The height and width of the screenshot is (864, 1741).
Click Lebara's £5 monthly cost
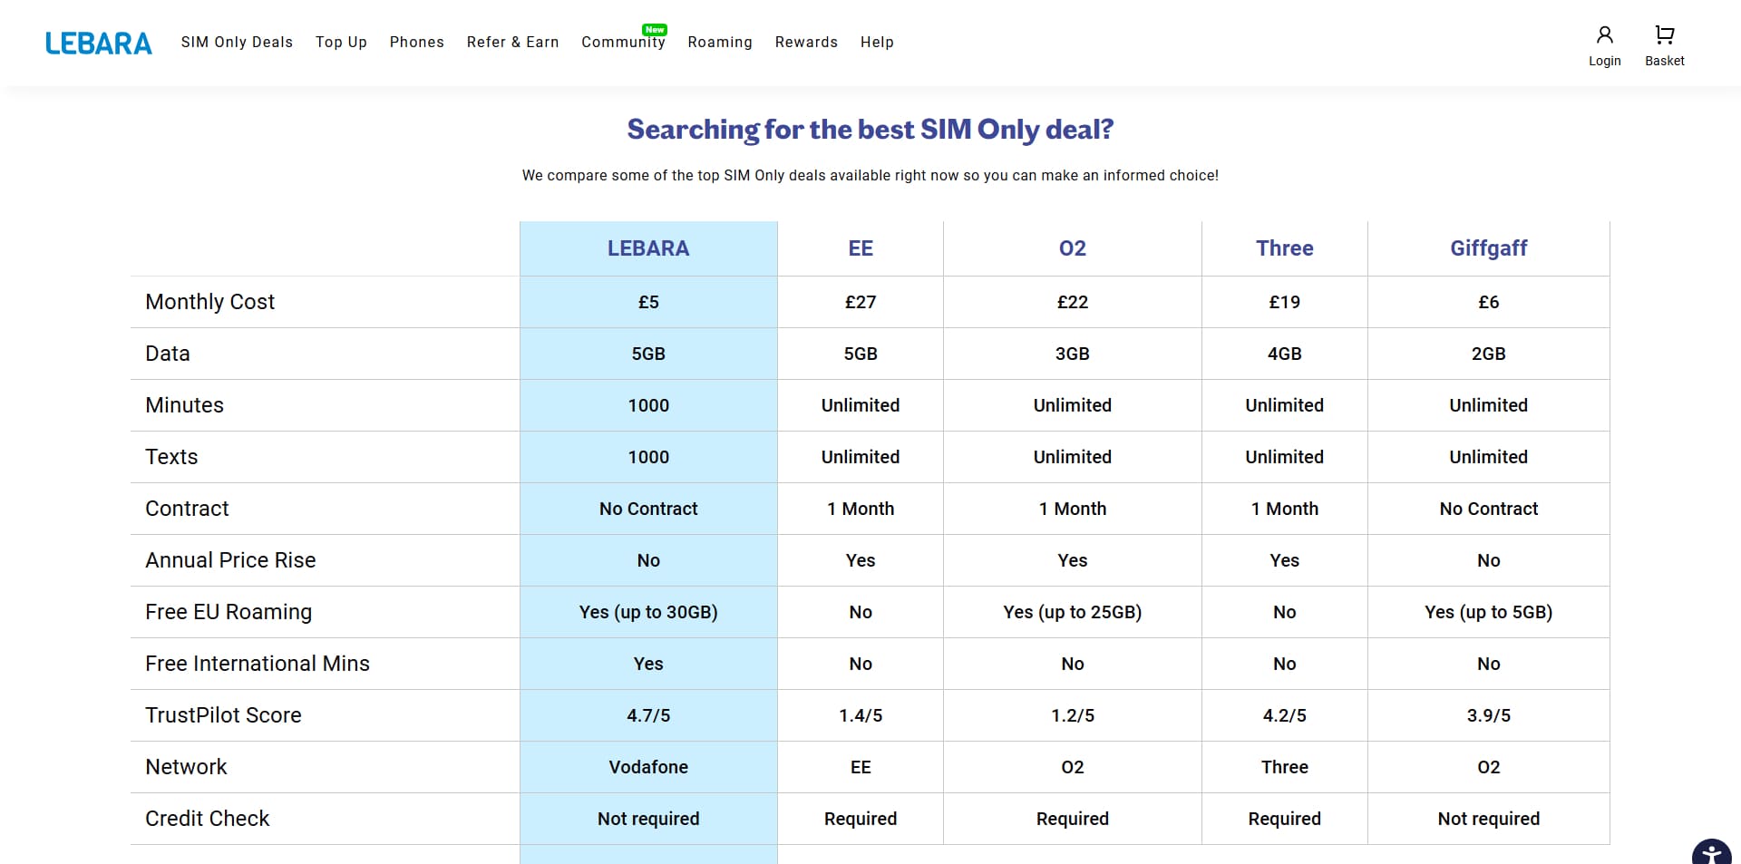(x=648, y=302)
